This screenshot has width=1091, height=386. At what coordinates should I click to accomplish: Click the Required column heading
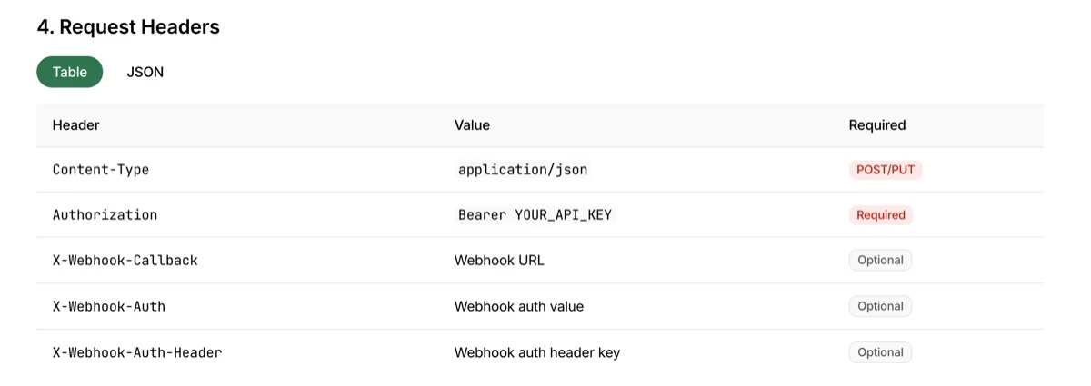pos(876,125)
